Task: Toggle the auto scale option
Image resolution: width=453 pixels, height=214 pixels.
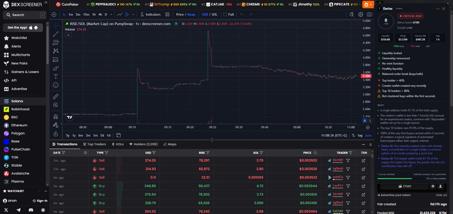Action: tap(368, 135)
